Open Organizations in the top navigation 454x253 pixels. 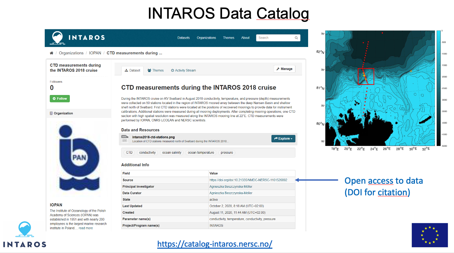click(206, 38)
